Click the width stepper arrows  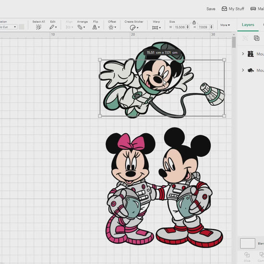tap(188, 27)
